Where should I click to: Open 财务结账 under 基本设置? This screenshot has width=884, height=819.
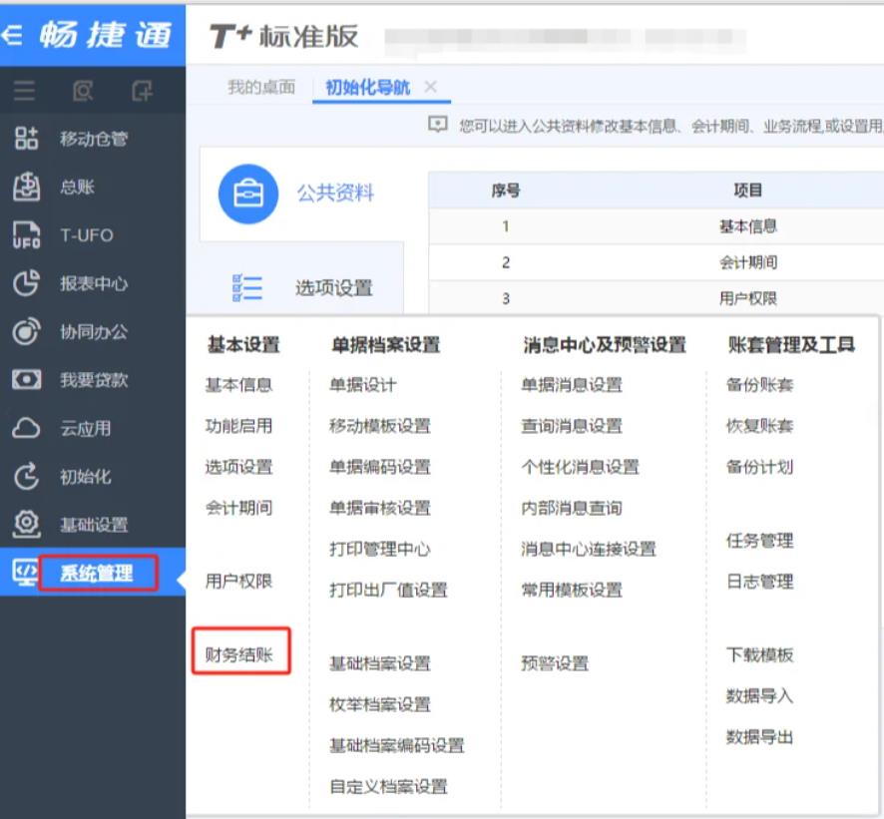[x=239, y=655]
